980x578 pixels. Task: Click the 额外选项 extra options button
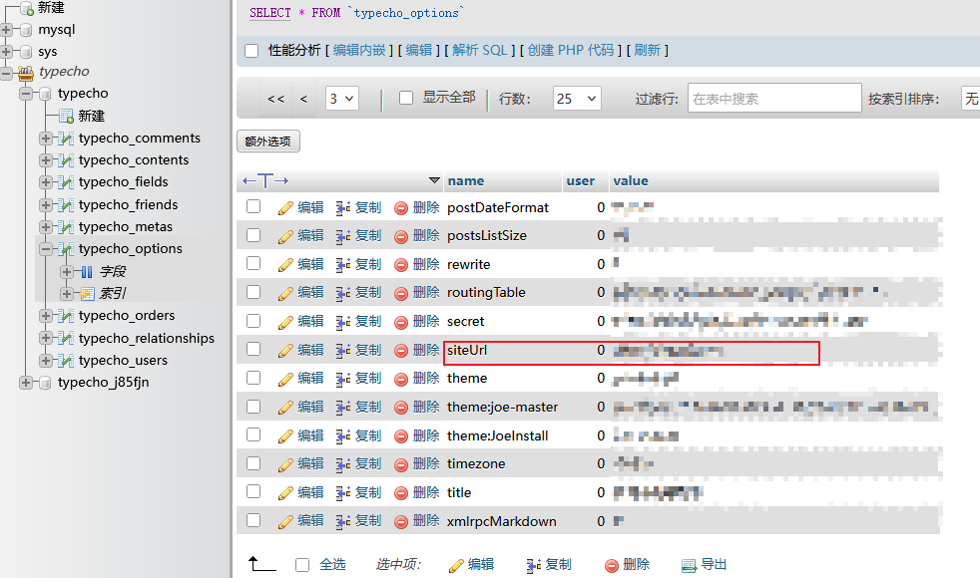[x=268, y=142]
